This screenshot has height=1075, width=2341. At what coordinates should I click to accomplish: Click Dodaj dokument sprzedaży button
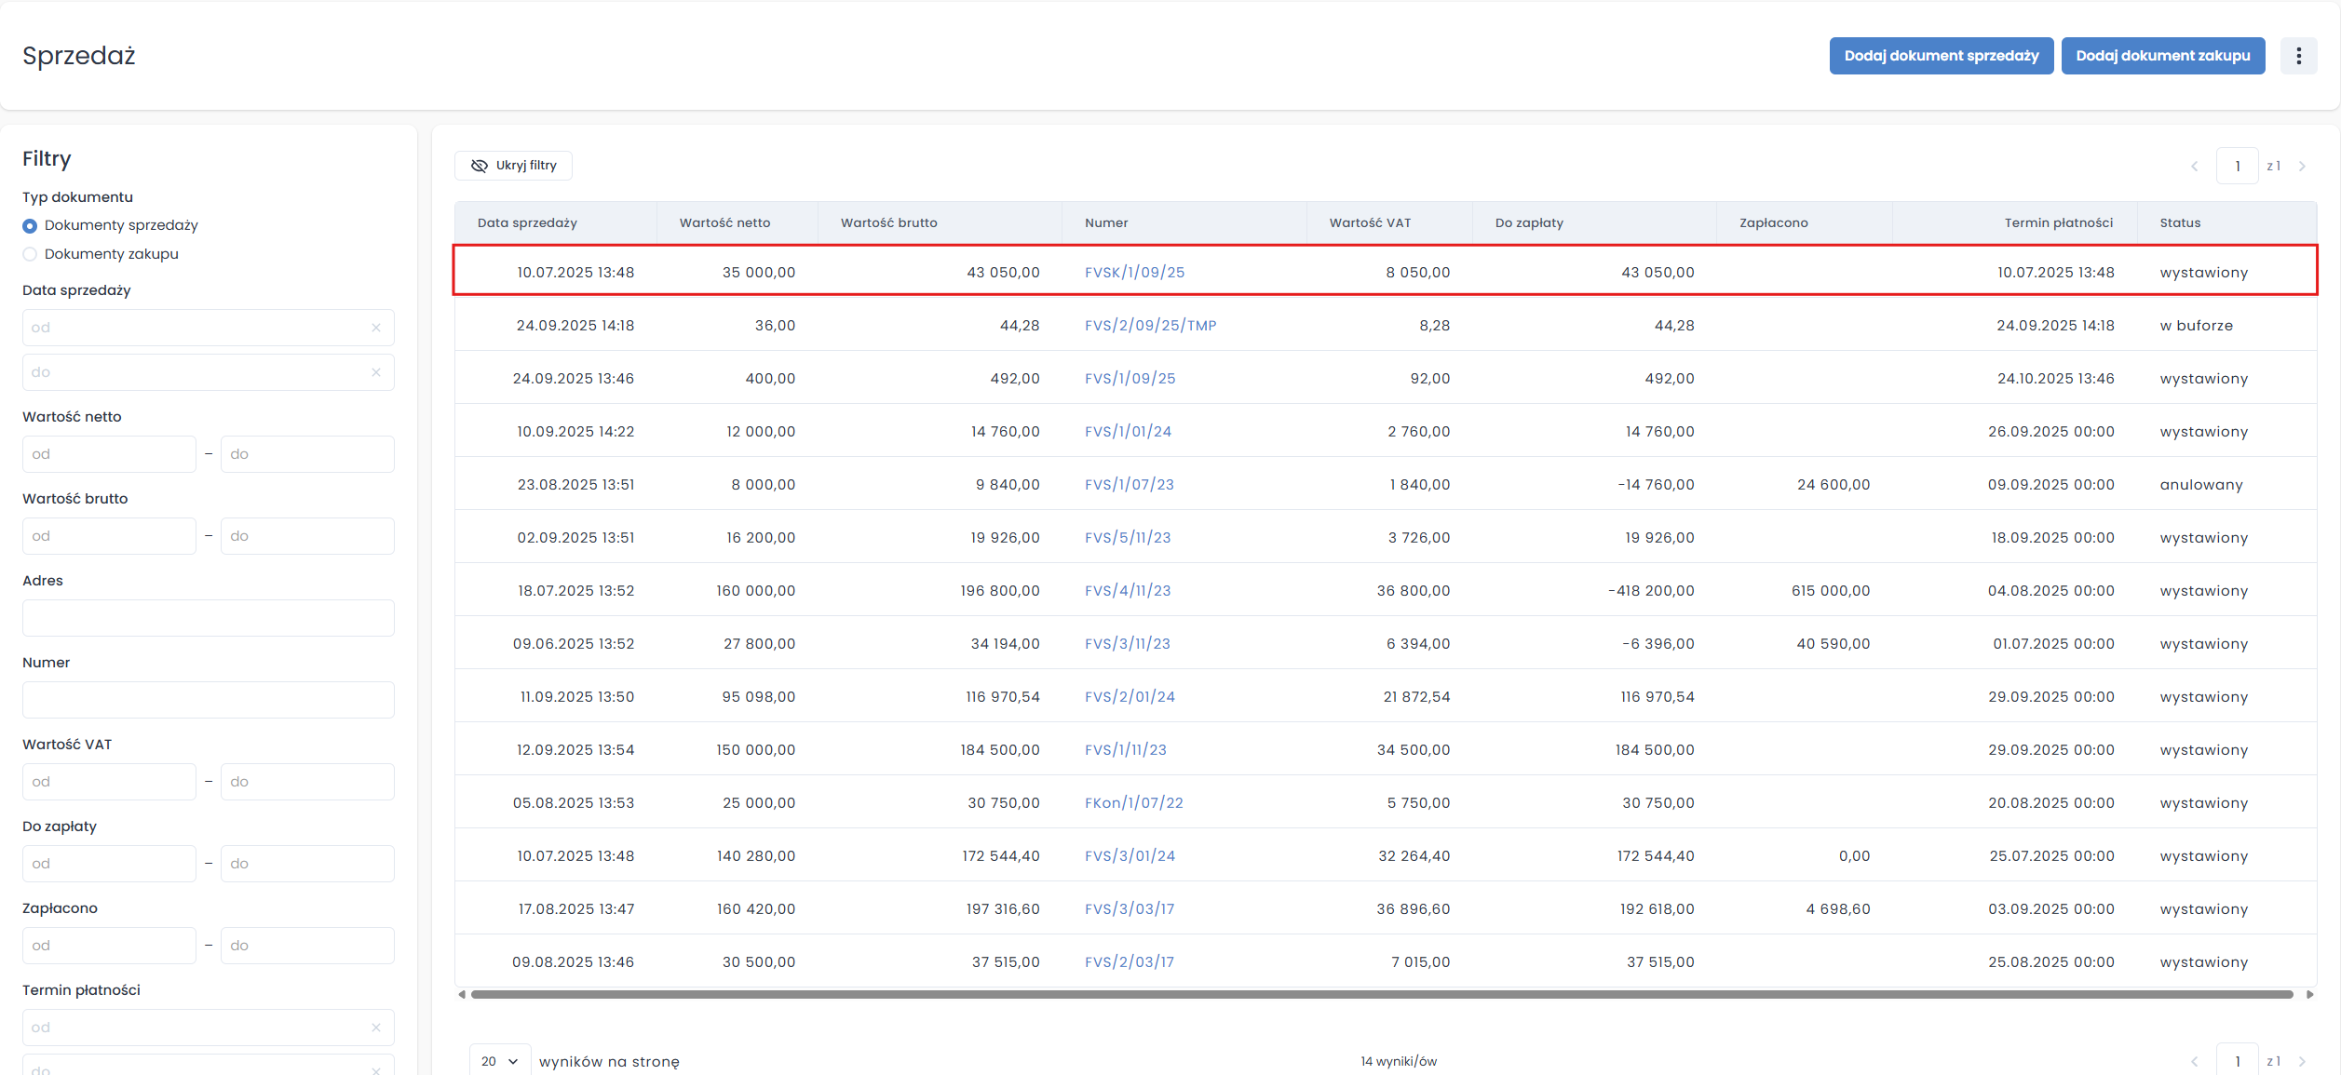coord(1941,56)
